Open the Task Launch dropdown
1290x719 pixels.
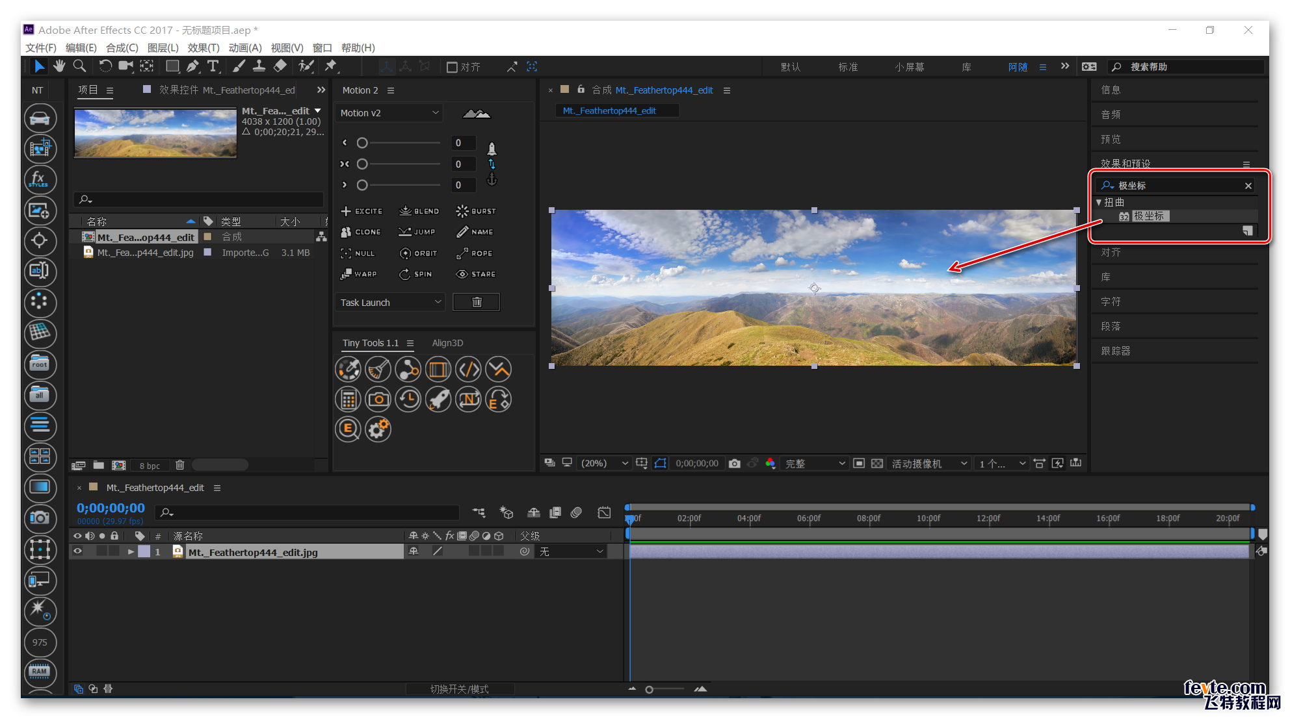(390, 303)
